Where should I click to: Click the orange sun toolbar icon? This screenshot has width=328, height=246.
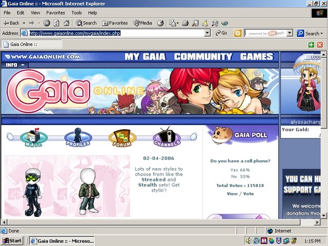click(238, 33)
